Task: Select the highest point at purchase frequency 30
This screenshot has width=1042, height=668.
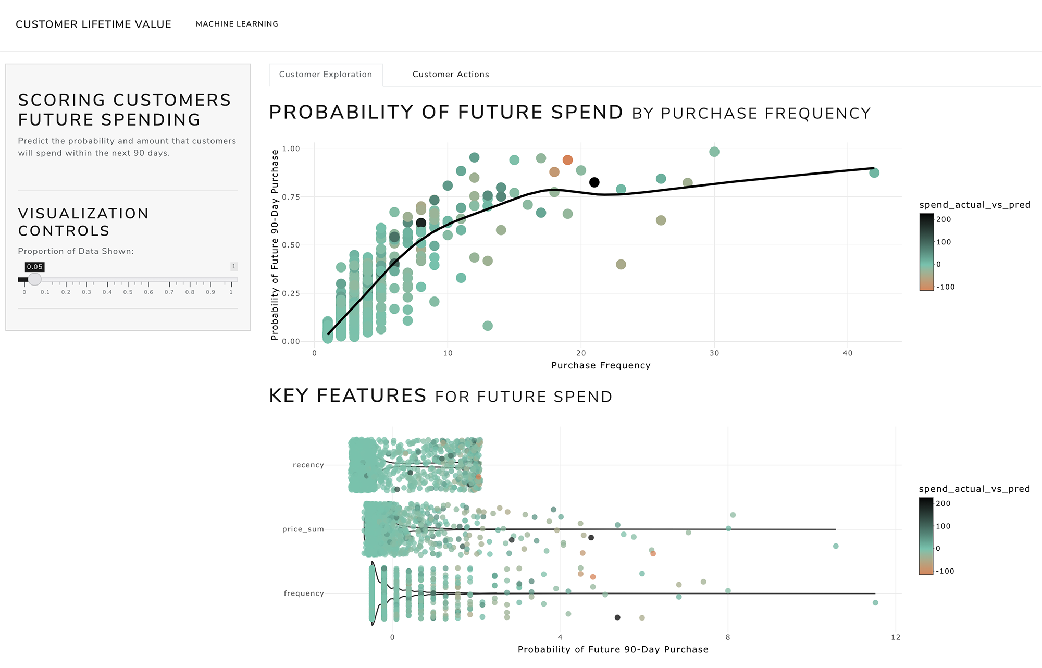Action: (714, 152)
